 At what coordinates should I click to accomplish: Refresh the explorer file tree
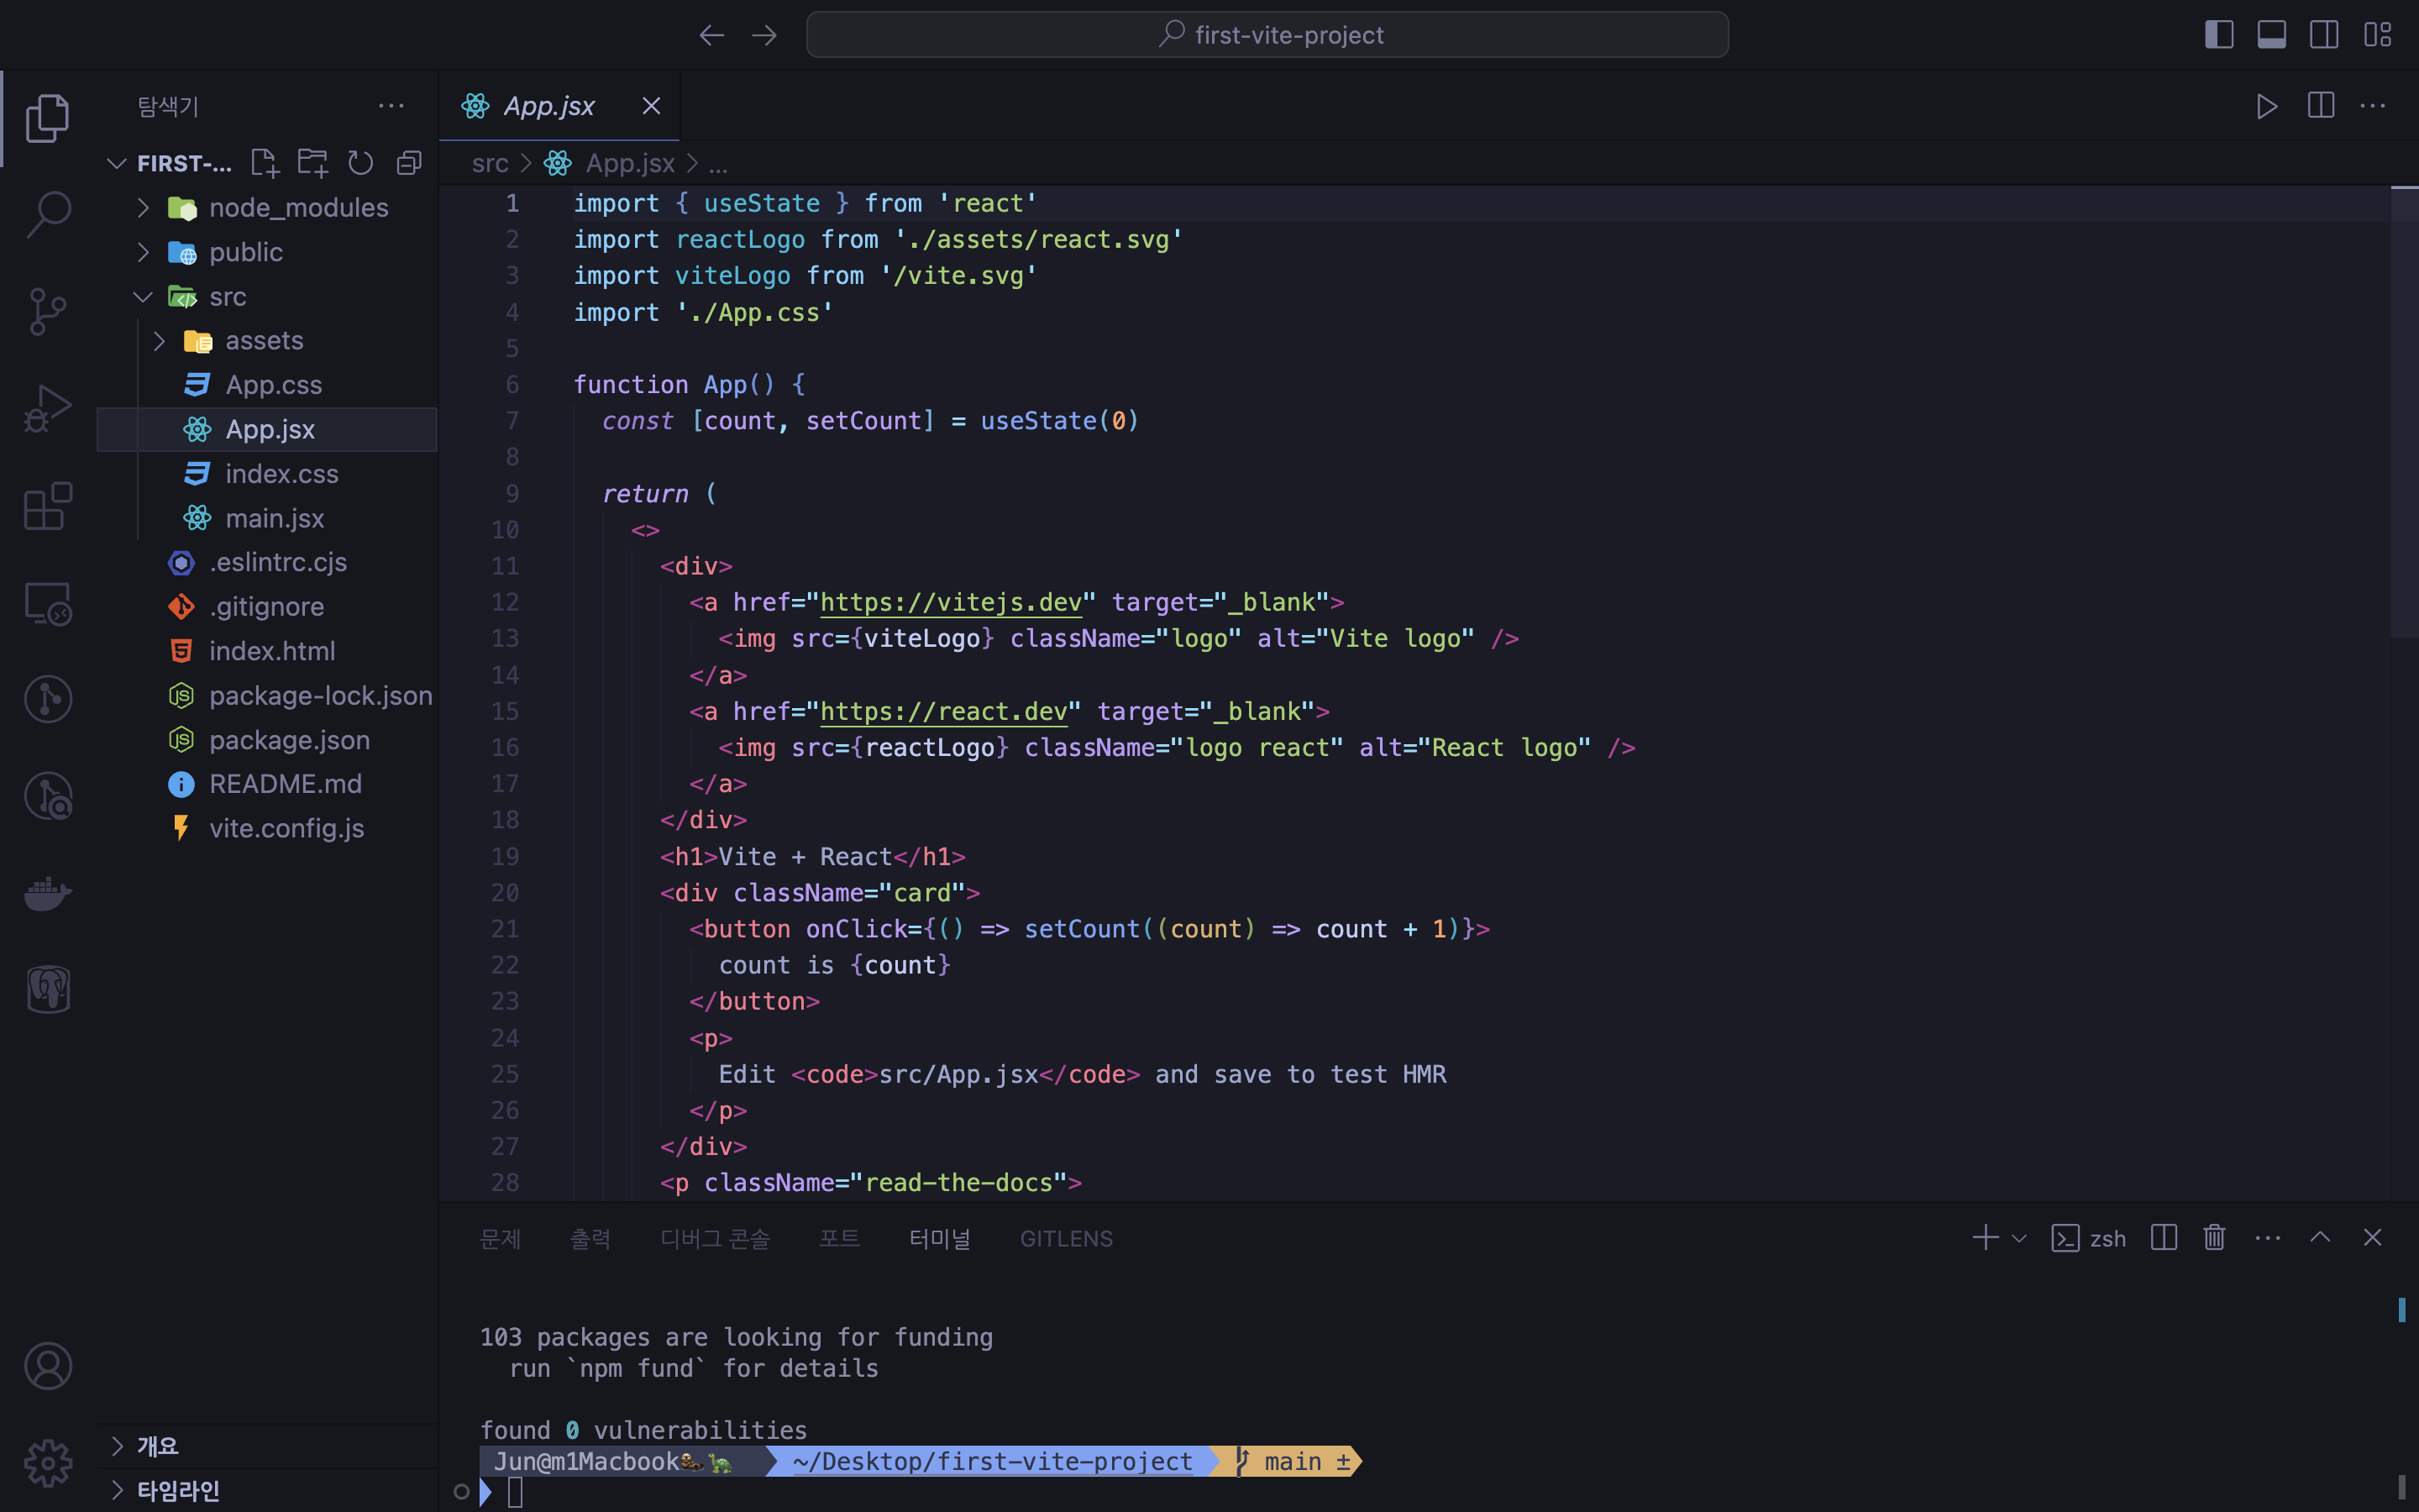(359, 163)
